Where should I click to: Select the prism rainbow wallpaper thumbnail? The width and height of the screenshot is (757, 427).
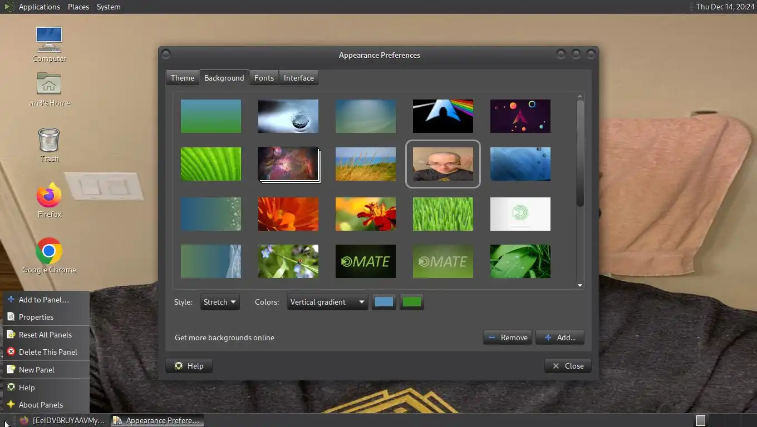coord(443,116)
